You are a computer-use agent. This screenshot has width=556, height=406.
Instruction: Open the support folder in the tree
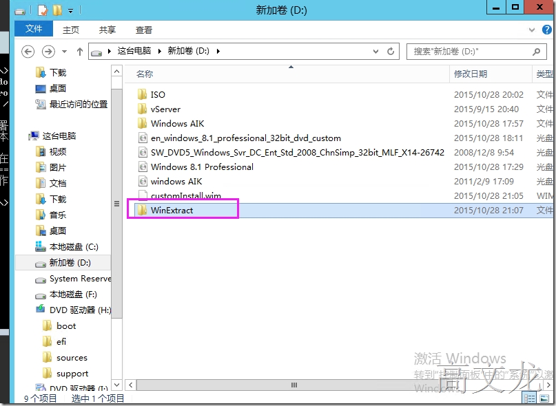72,374
